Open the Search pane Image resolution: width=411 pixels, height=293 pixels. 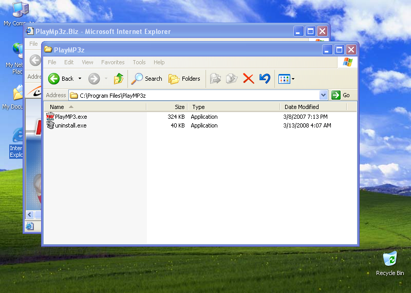(x=146, y=79)
